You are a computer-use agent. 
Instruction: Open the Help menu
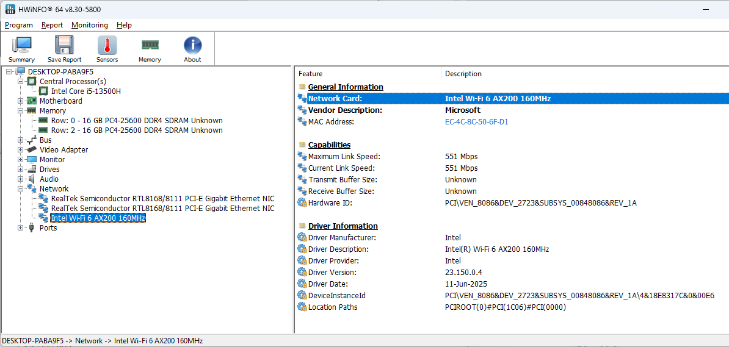click(124, 25)
